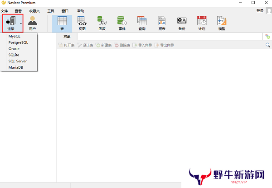Close the Navicat window

(266, 3)
